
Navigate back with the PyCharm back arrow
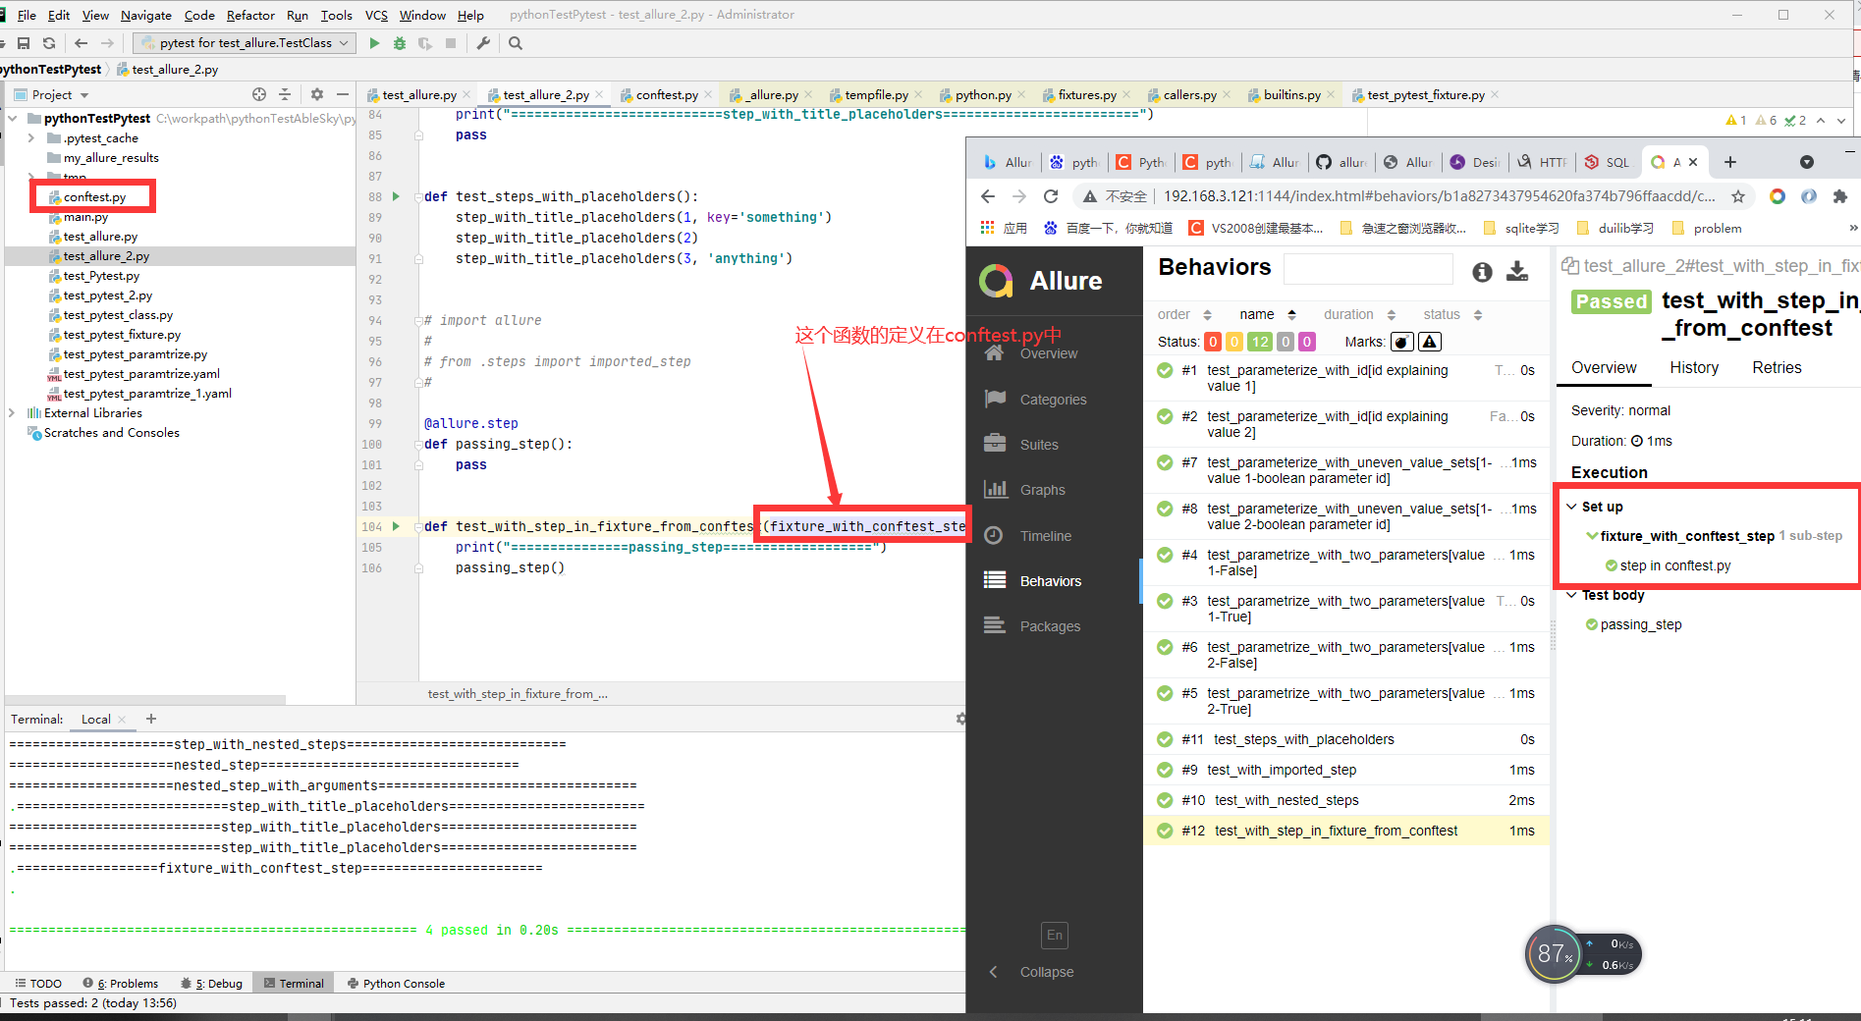point(82,43)
